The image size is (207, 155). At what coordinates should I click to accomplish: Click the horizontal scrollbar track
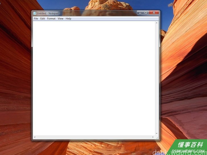coord(94,137)
